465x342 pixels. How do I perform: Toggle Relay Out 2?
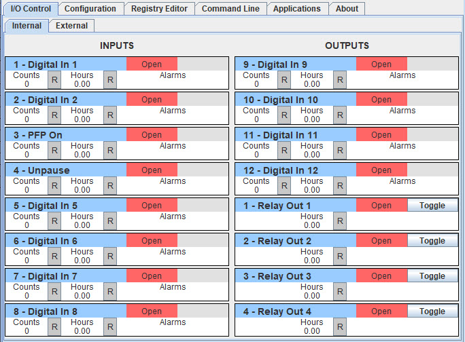(x=432, y=240)
